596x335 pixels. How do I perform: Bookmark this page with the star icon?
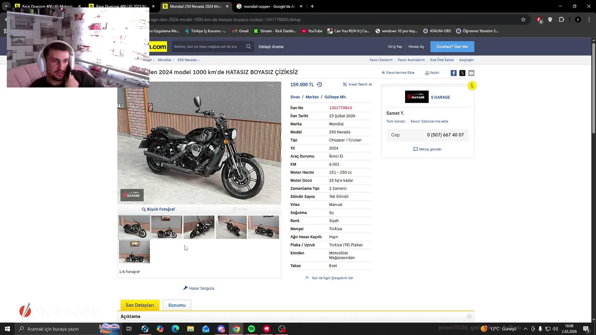(523, 20)
